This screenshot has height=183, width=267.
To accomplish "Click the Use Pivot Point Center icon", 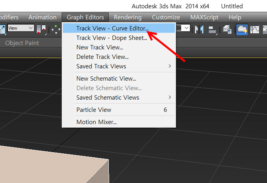I will [x=41, y=29].
